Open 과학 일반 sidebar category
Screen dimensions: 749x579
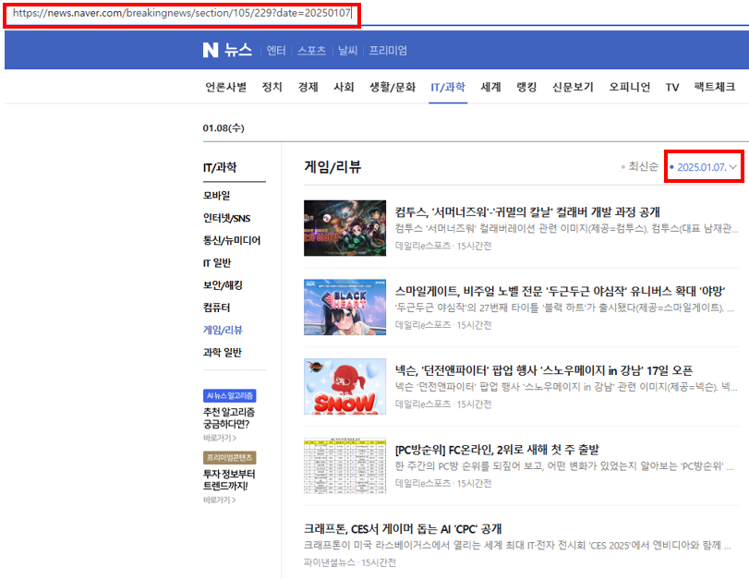point(223,353)
